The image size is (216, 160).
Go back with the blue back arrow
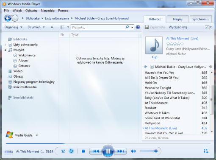(x=8, y=18)
